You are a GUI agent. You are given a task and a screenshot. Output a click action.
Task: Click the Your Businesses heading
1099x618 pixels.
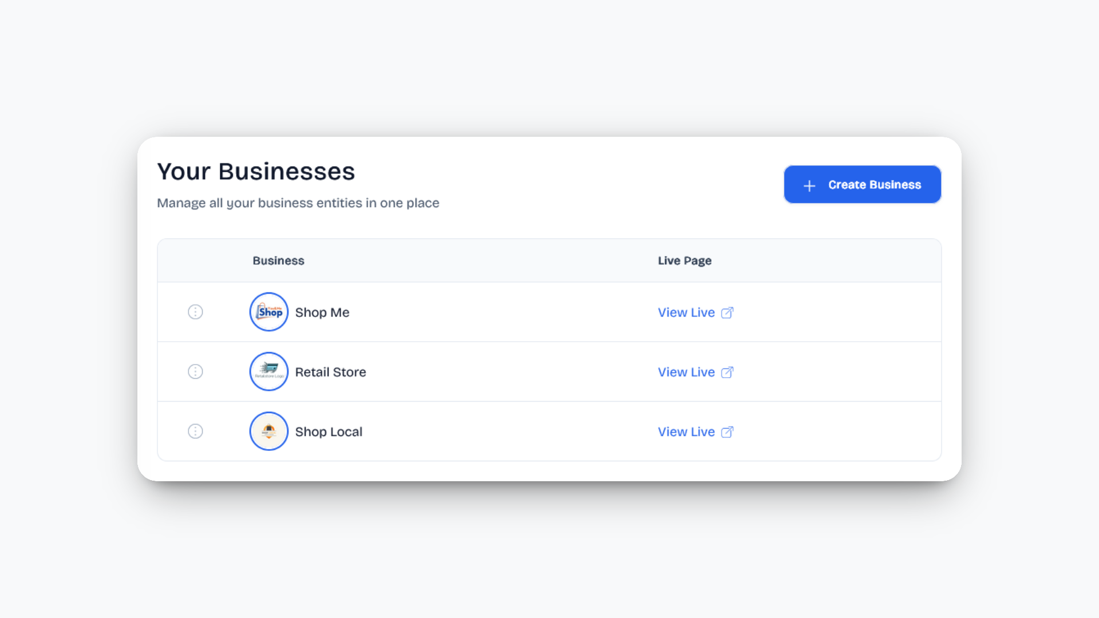[256, 171]
